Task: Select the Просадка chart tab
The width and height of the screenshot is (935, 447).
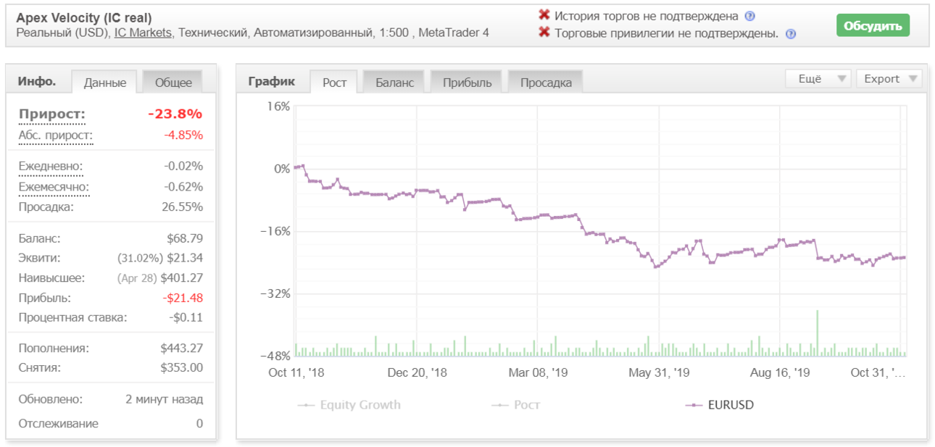Action: tap(546, 83)
